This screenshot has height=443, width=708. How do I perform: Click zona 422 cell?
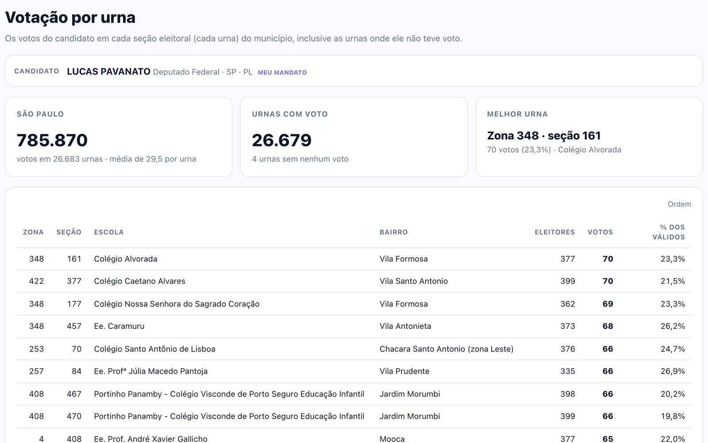[x=36, y=281]
